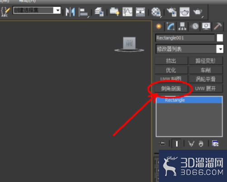Image resolution: width=227 pixels, height=182 pixels.
Task: Open the Schematic View
Action: [140, 12]
